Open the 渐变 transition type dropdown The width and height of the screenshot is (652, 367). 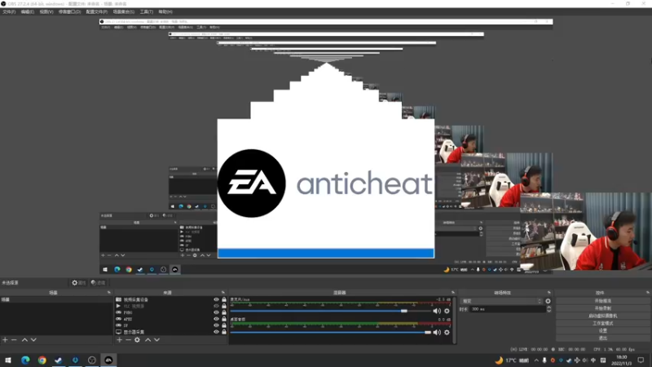pos(502,301)
